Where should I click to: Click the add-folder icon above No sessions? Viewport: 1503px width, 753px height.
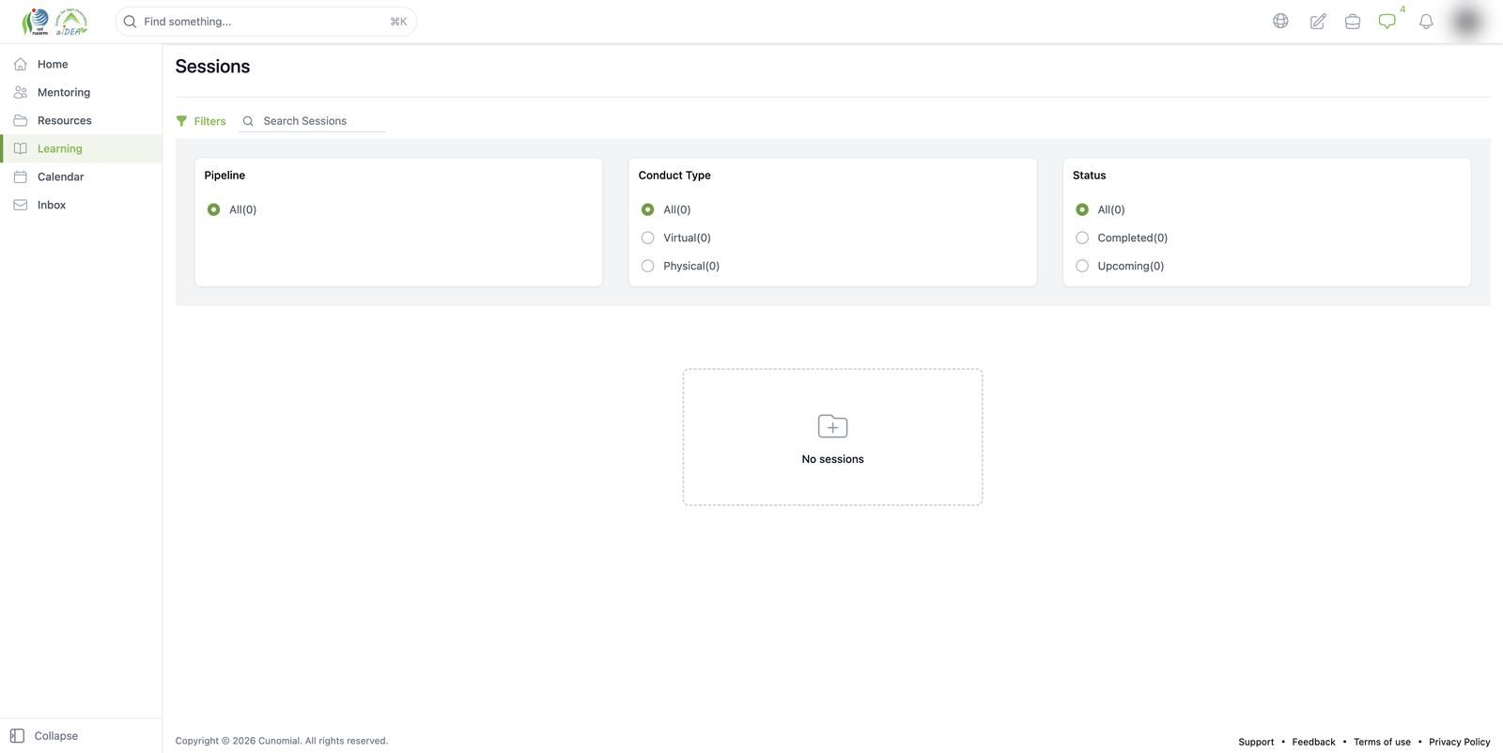point(832,426)
